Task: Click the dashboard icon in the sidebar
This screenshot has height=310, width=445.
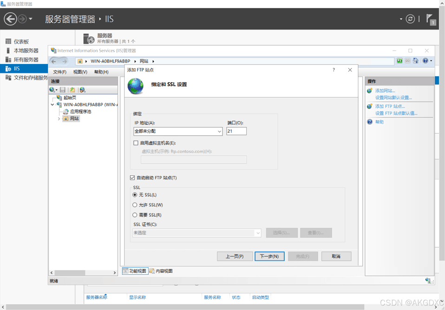Action: click(8, 42)
